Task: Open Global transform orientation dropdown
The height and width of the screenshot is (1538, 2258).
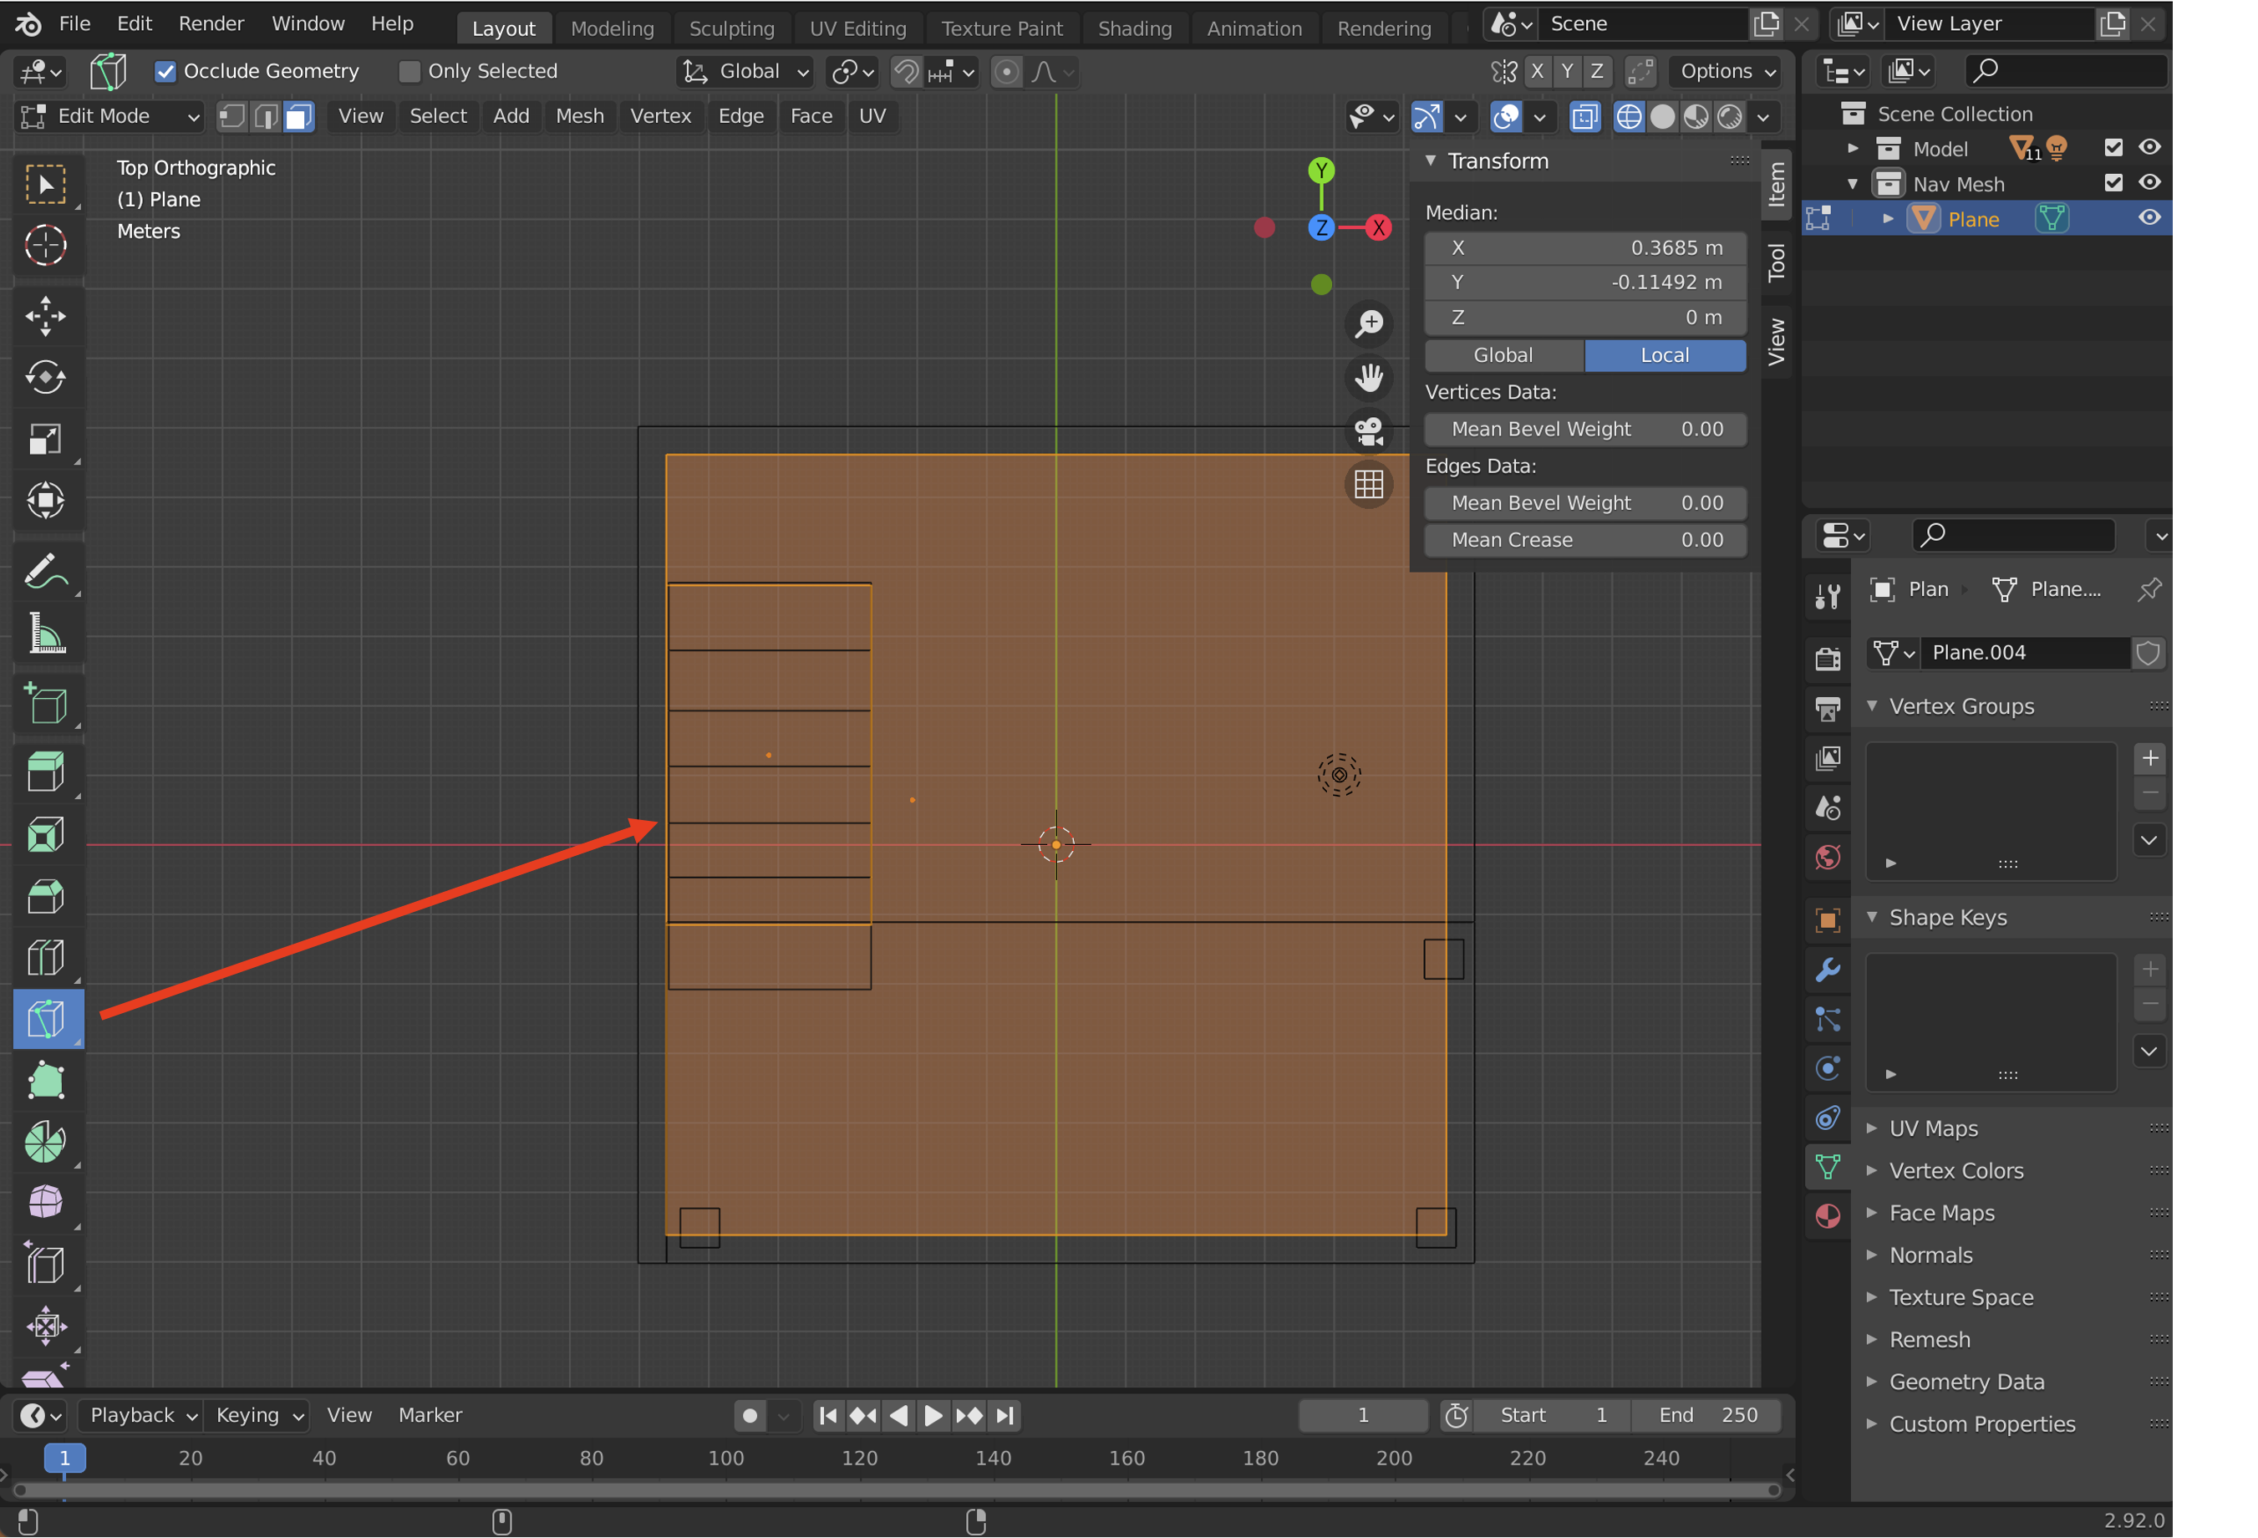Action: pos(746,72)
